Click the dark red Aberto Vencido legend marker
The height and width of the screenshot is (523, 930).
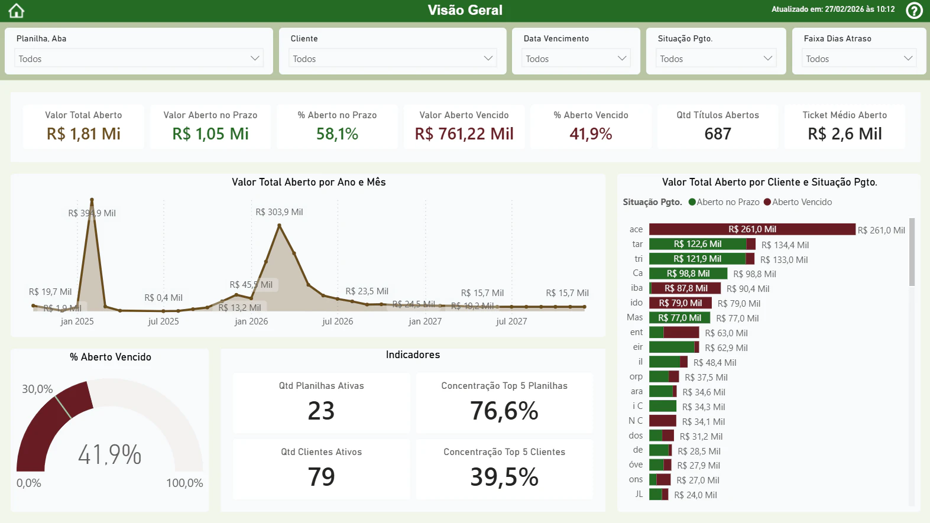(x=767, y=202)
